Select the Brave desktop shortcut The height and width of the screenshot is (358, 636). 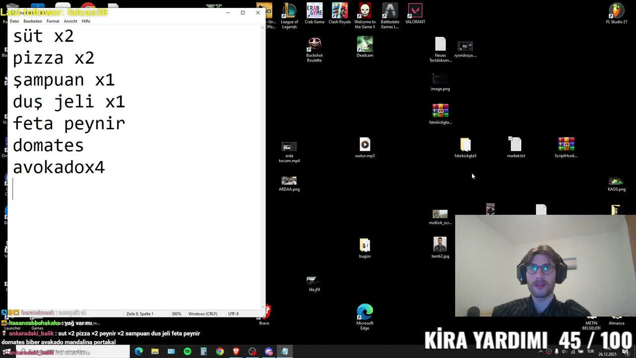tap(264, 315)
